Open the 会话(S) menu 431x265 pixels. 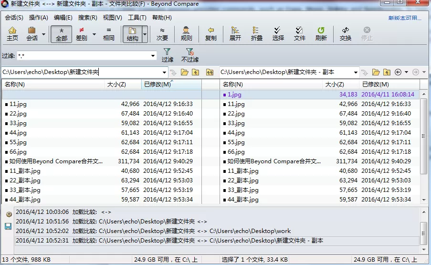14,18
